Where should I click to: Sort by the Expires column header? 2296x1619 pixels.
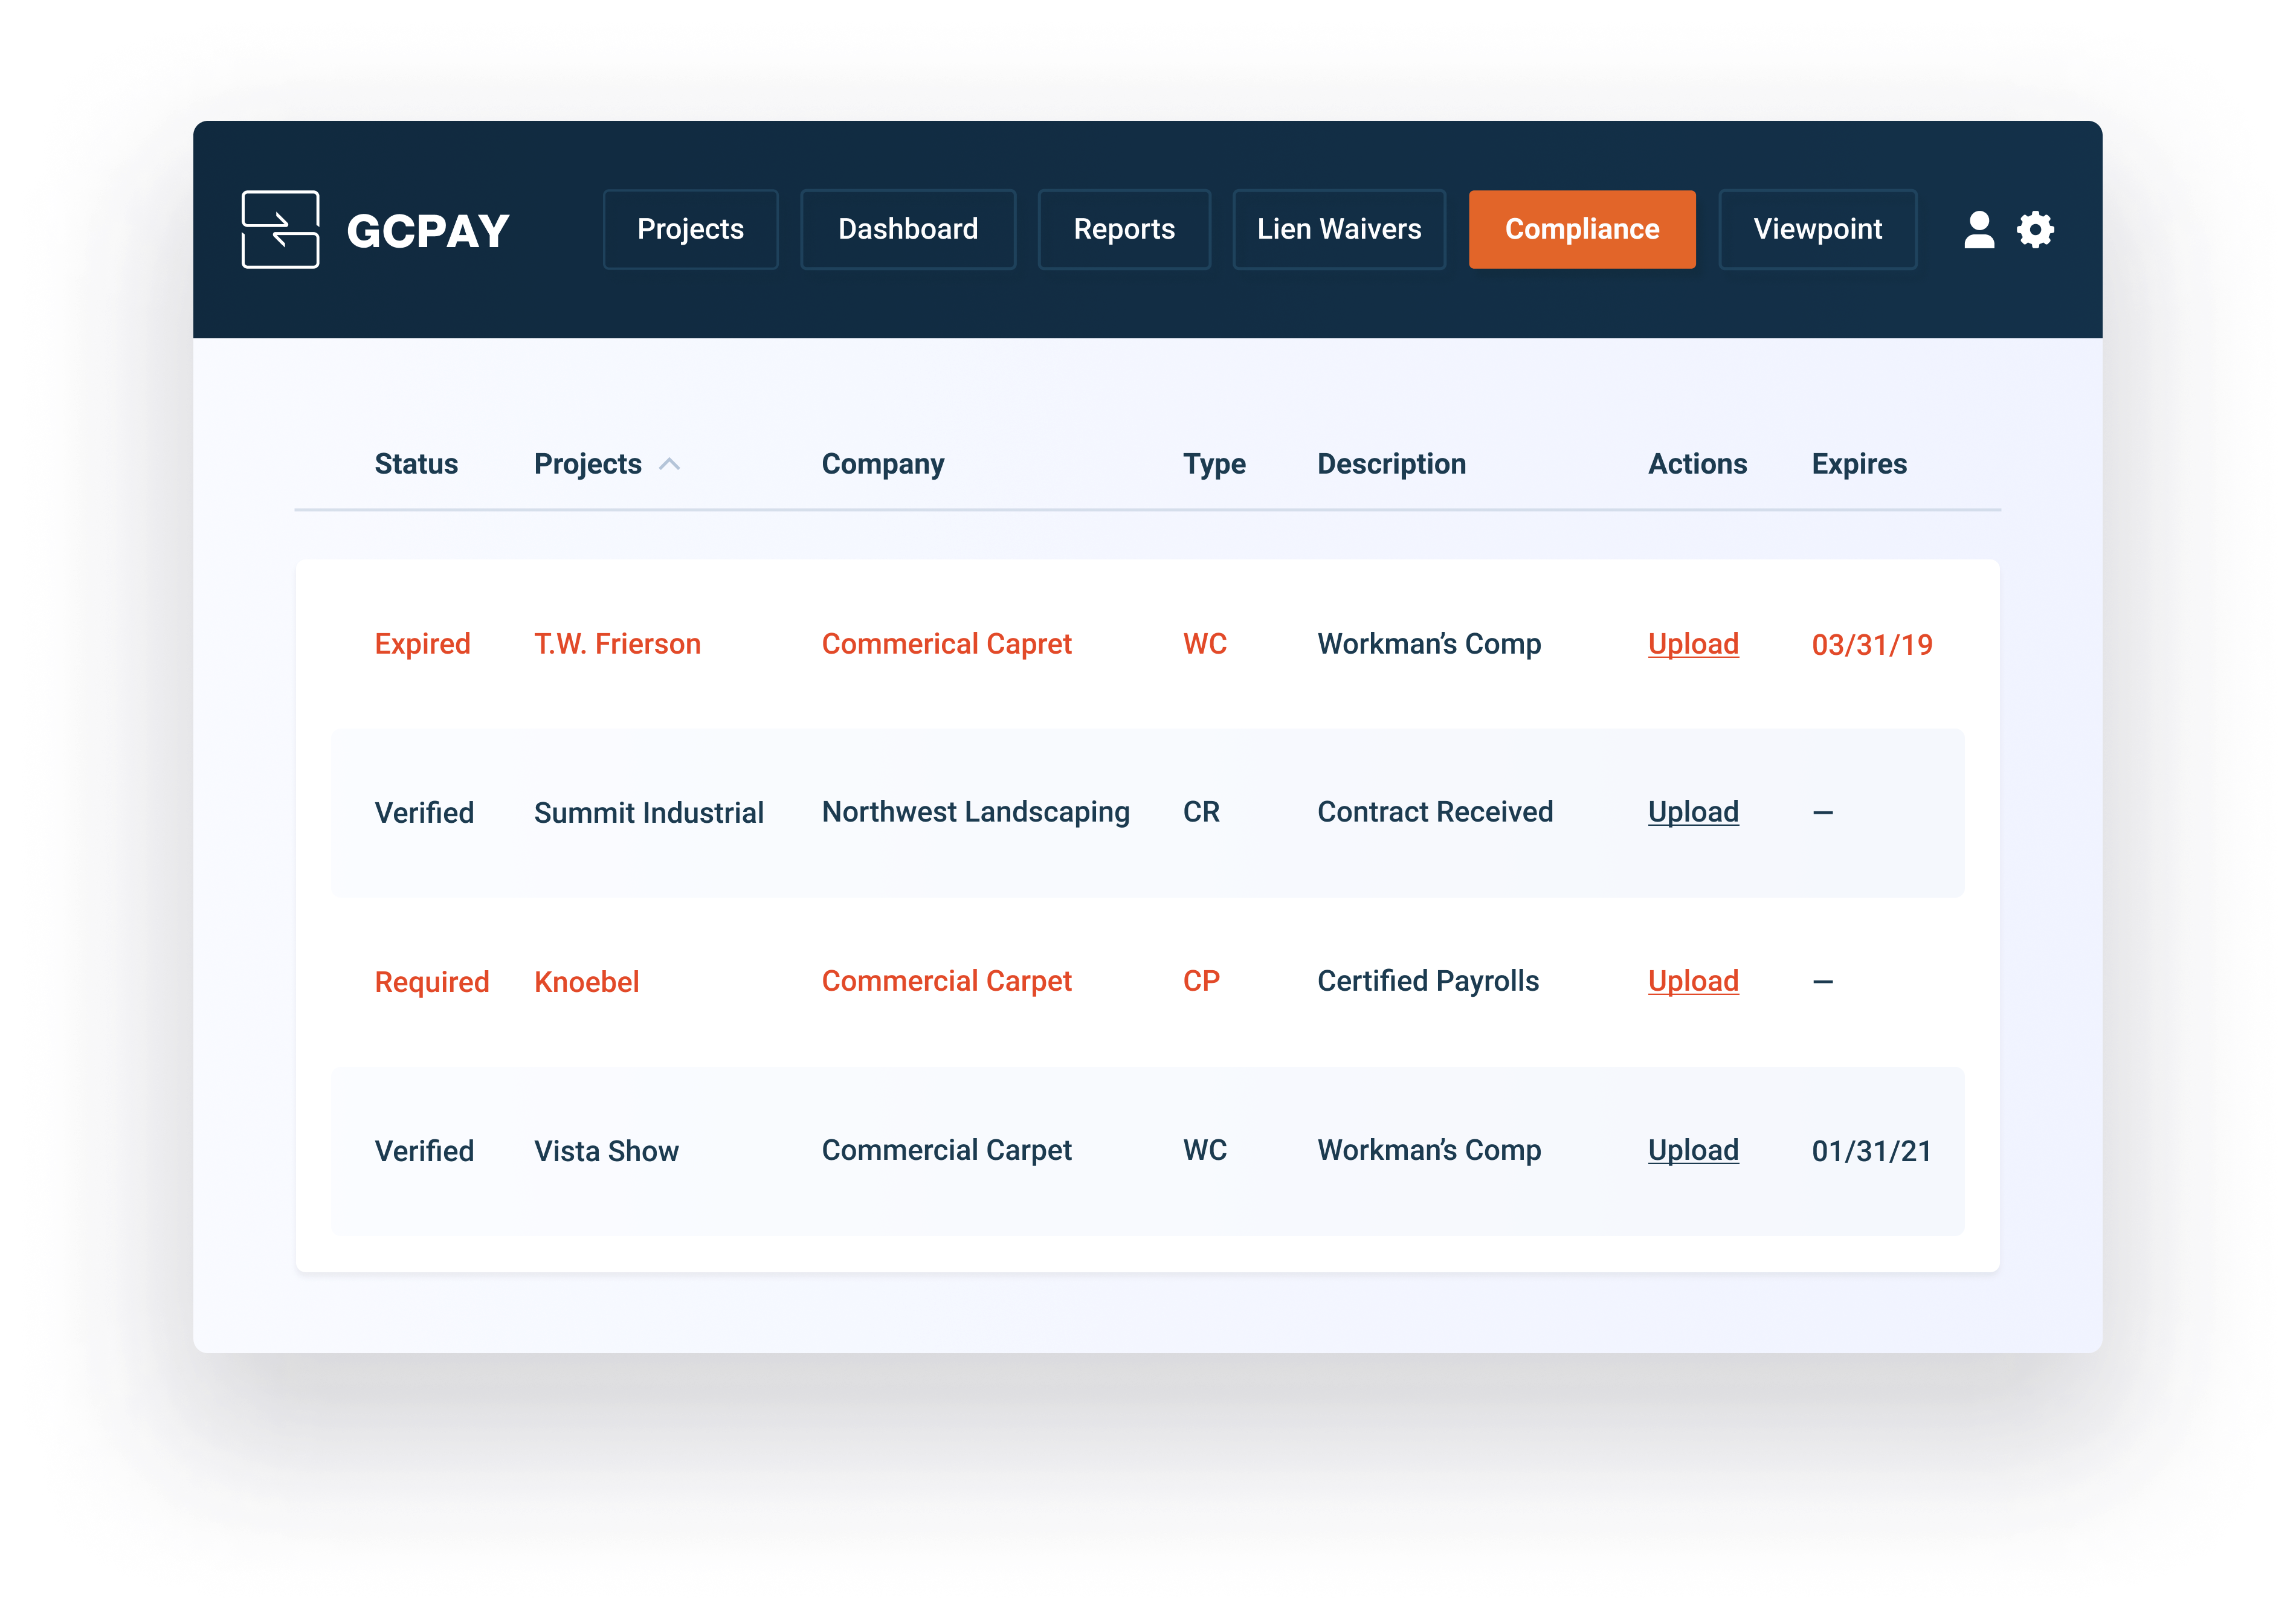pyautogui.click(x=1859, y=464)
